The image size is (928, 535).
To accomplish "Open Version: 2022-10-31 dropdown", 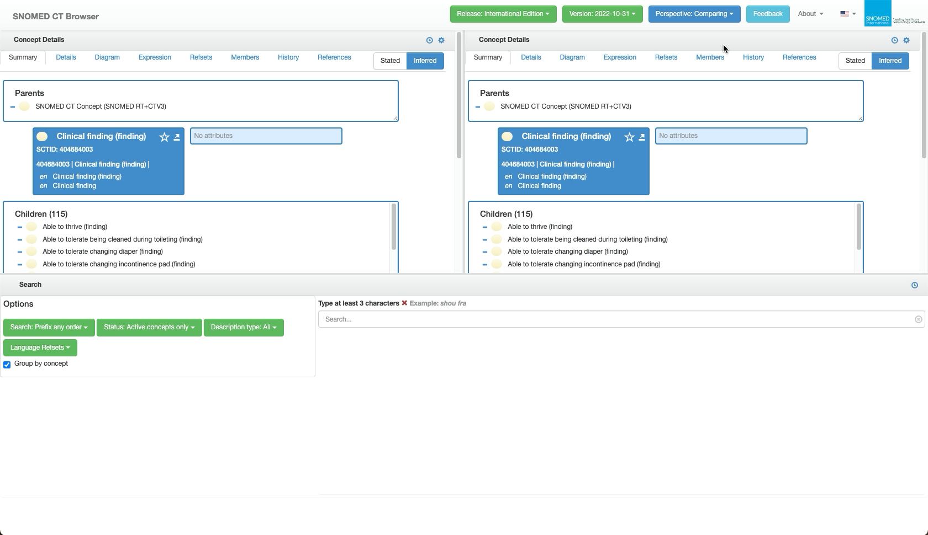I will pos(603,14).
